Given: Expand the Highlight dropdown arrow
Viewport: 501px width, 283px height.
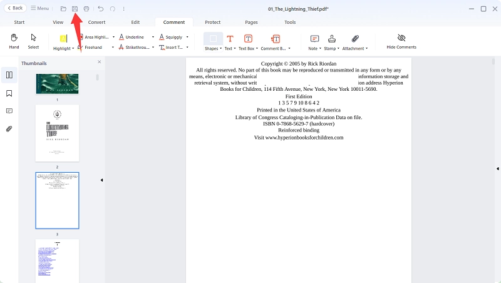Looking at the screenshot, I should [x=73, y=49].
